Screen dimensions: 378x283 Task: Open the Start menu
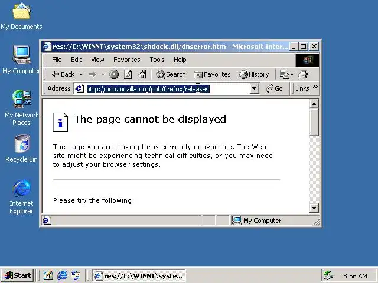coord(17,275)
